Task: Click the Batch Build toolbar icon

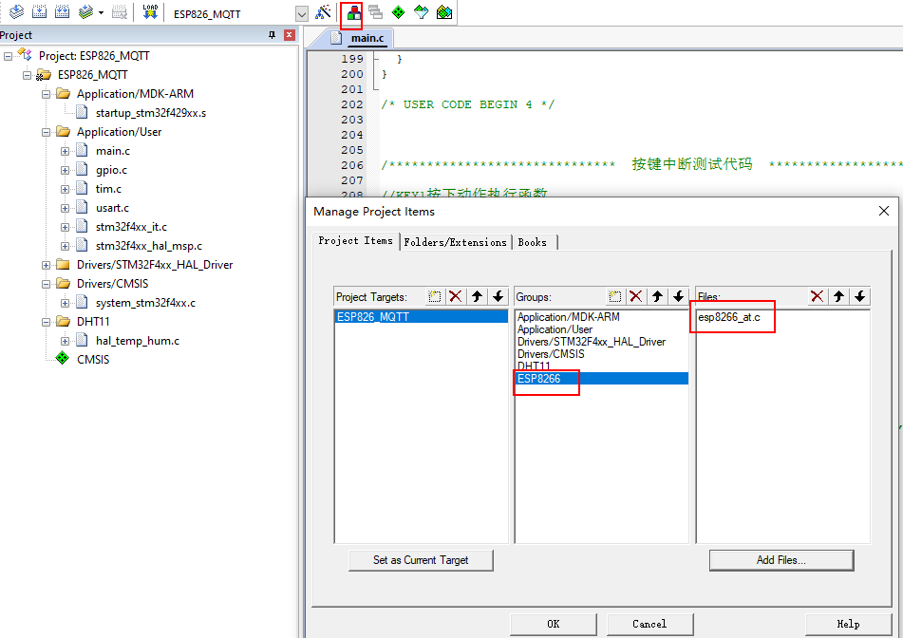Action: pos(85,11)
